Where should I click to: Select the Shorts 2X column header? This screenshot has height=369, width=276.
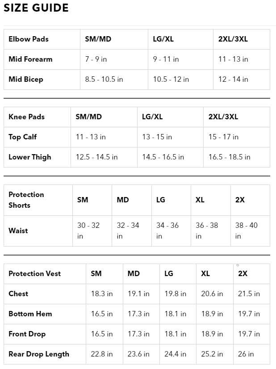pos(250,200)
